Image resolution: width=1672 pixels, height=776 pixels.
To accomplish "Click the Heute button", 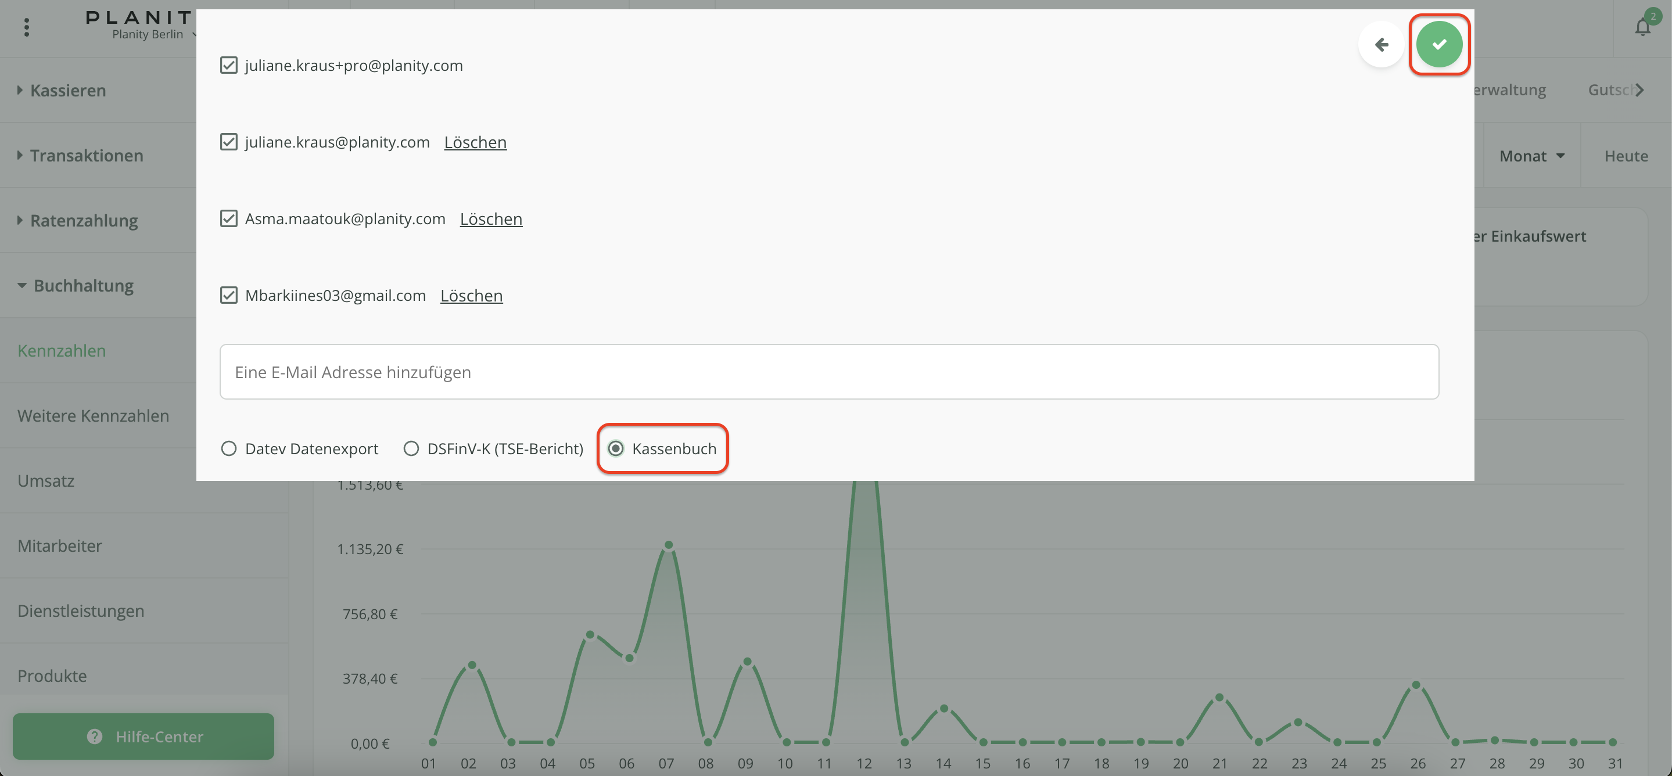I will [1626, 156].
